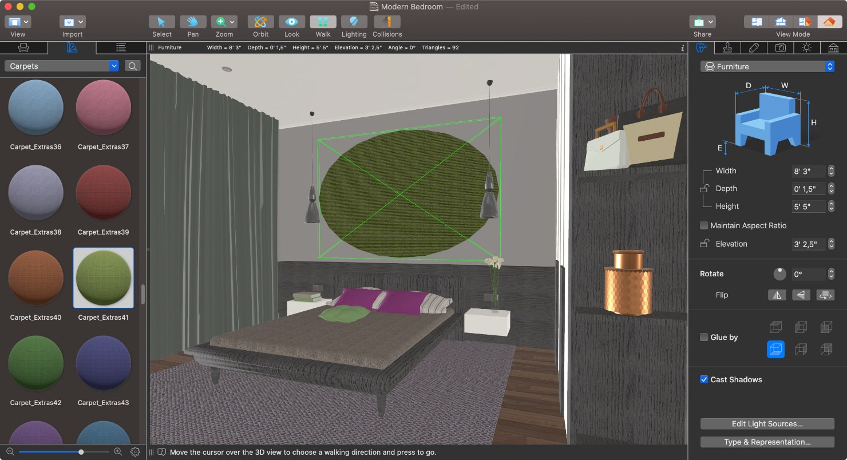Open the furniture library tab
847x460 pixels.
click(x=23, y=47)
